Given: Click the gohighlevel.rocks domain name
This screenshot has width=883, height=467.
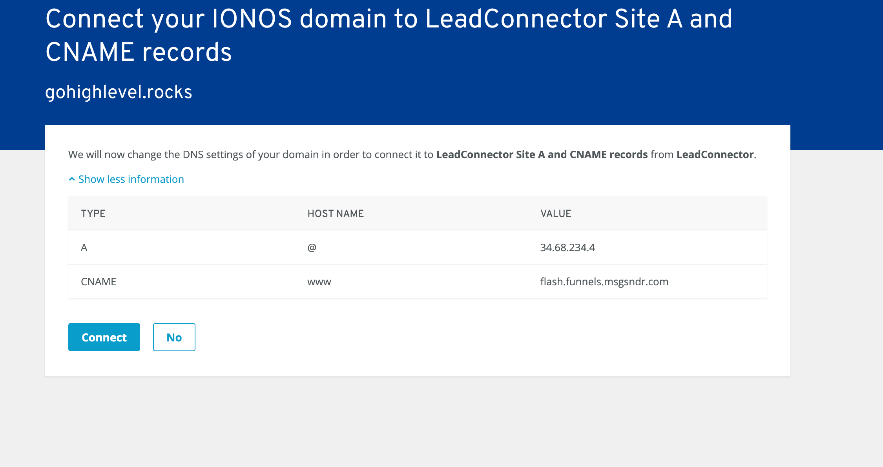Looking at the screenshot, I should click(119, 92).
